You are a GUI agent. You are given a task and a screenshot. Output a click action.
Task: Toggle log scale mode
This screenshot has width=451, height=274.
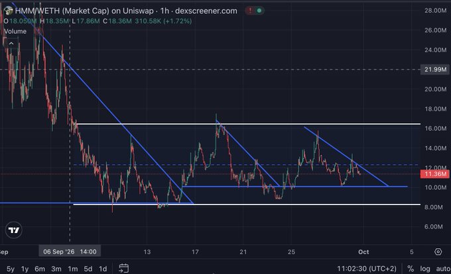pos(425,269)
